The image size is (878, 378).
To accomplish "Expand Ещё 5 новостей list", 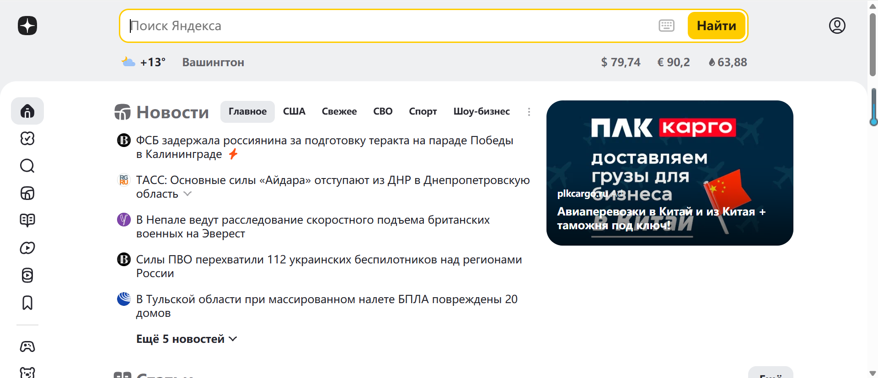I will coord(187,339).
